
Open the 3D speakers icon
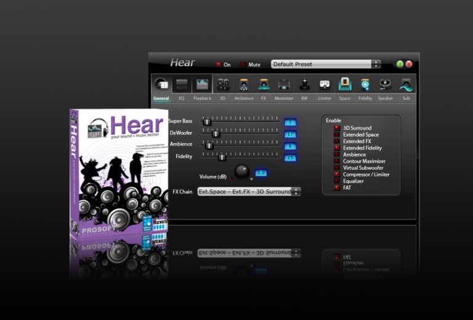[x=223, y=84]
